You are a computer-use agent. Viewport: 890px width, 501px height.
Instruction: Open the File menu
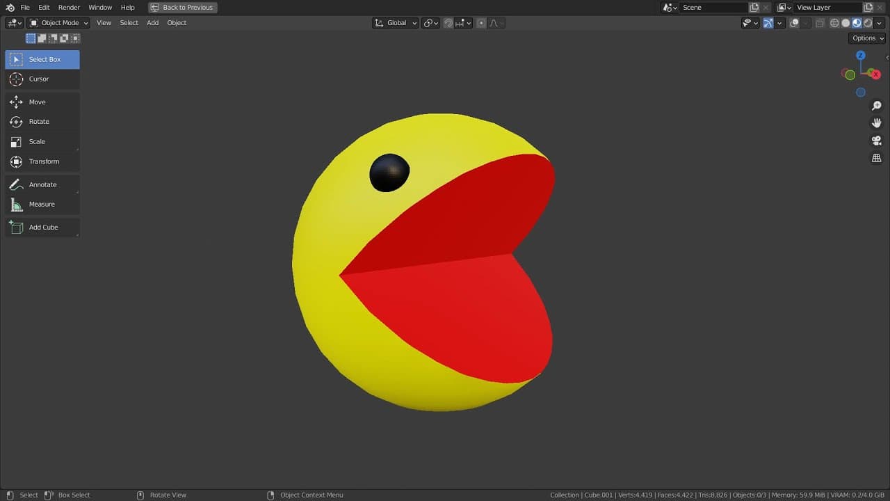[25, 7]
